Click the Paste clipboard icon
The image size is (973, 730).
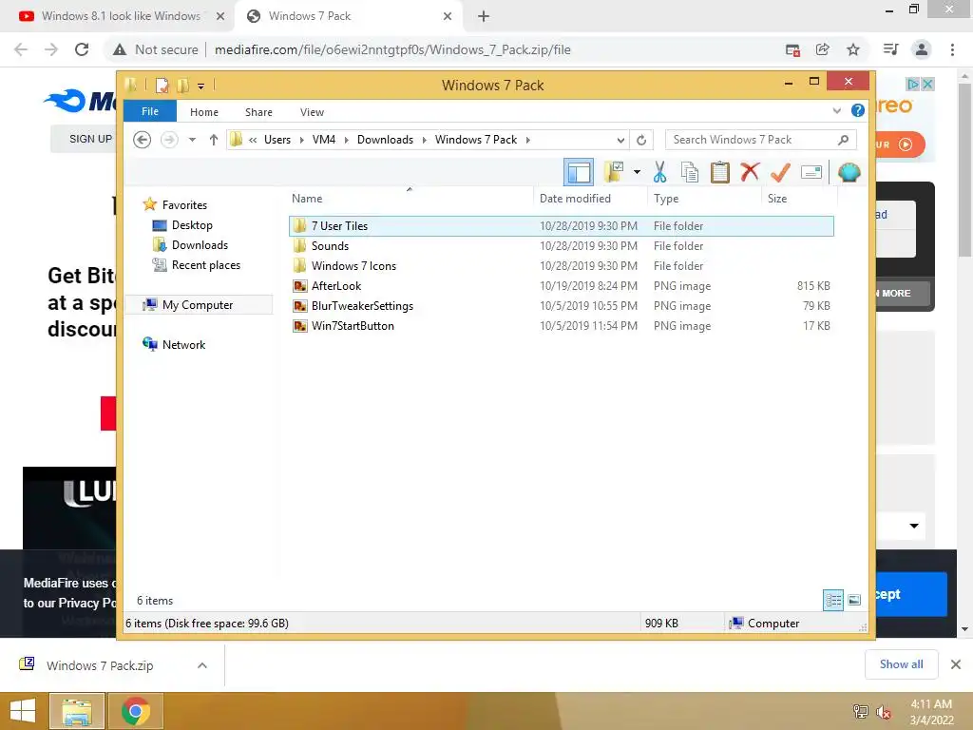pos(720,172)
